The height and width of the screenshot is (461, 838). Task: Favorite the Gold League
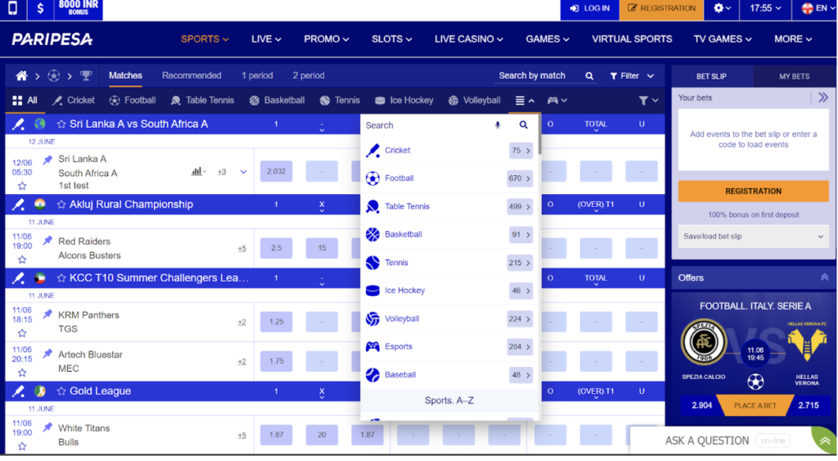tap(61, 391)
